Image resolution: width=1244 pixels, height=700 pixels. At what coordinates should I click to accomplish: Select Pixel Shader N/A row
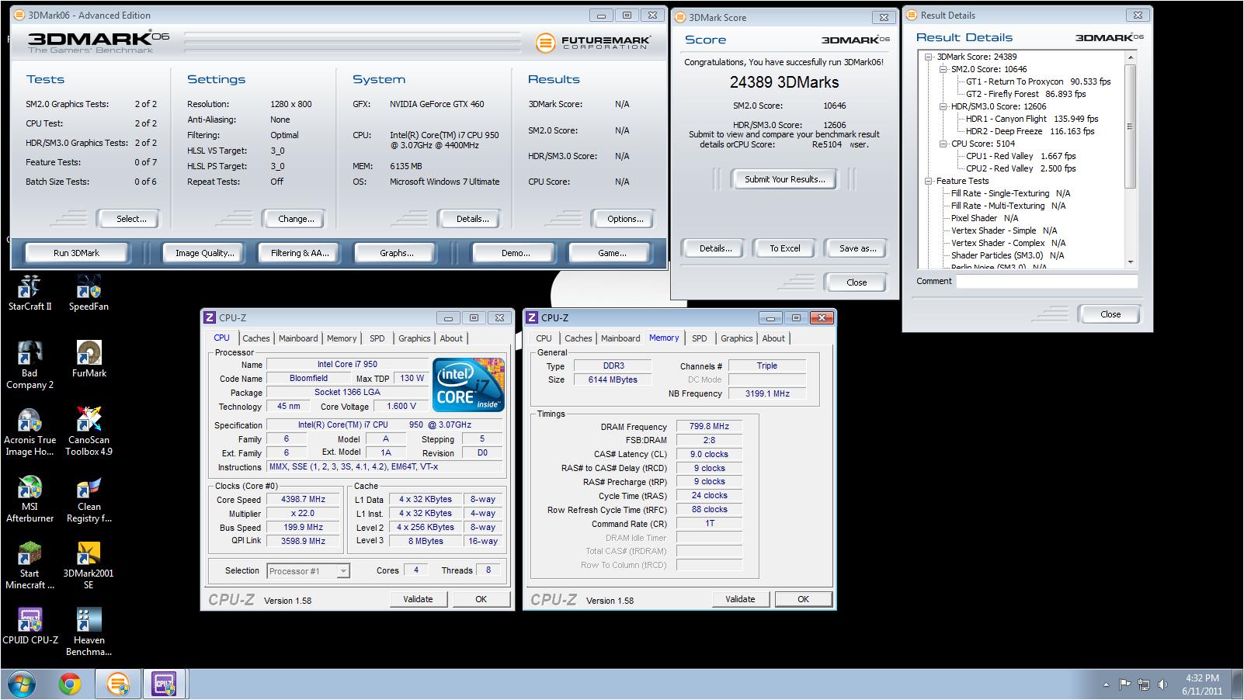point(984,218)
